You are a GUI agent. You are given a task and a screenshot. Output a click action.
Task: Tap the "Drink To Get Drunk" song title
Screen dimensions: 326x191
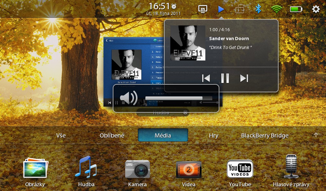tap(230, 47)
